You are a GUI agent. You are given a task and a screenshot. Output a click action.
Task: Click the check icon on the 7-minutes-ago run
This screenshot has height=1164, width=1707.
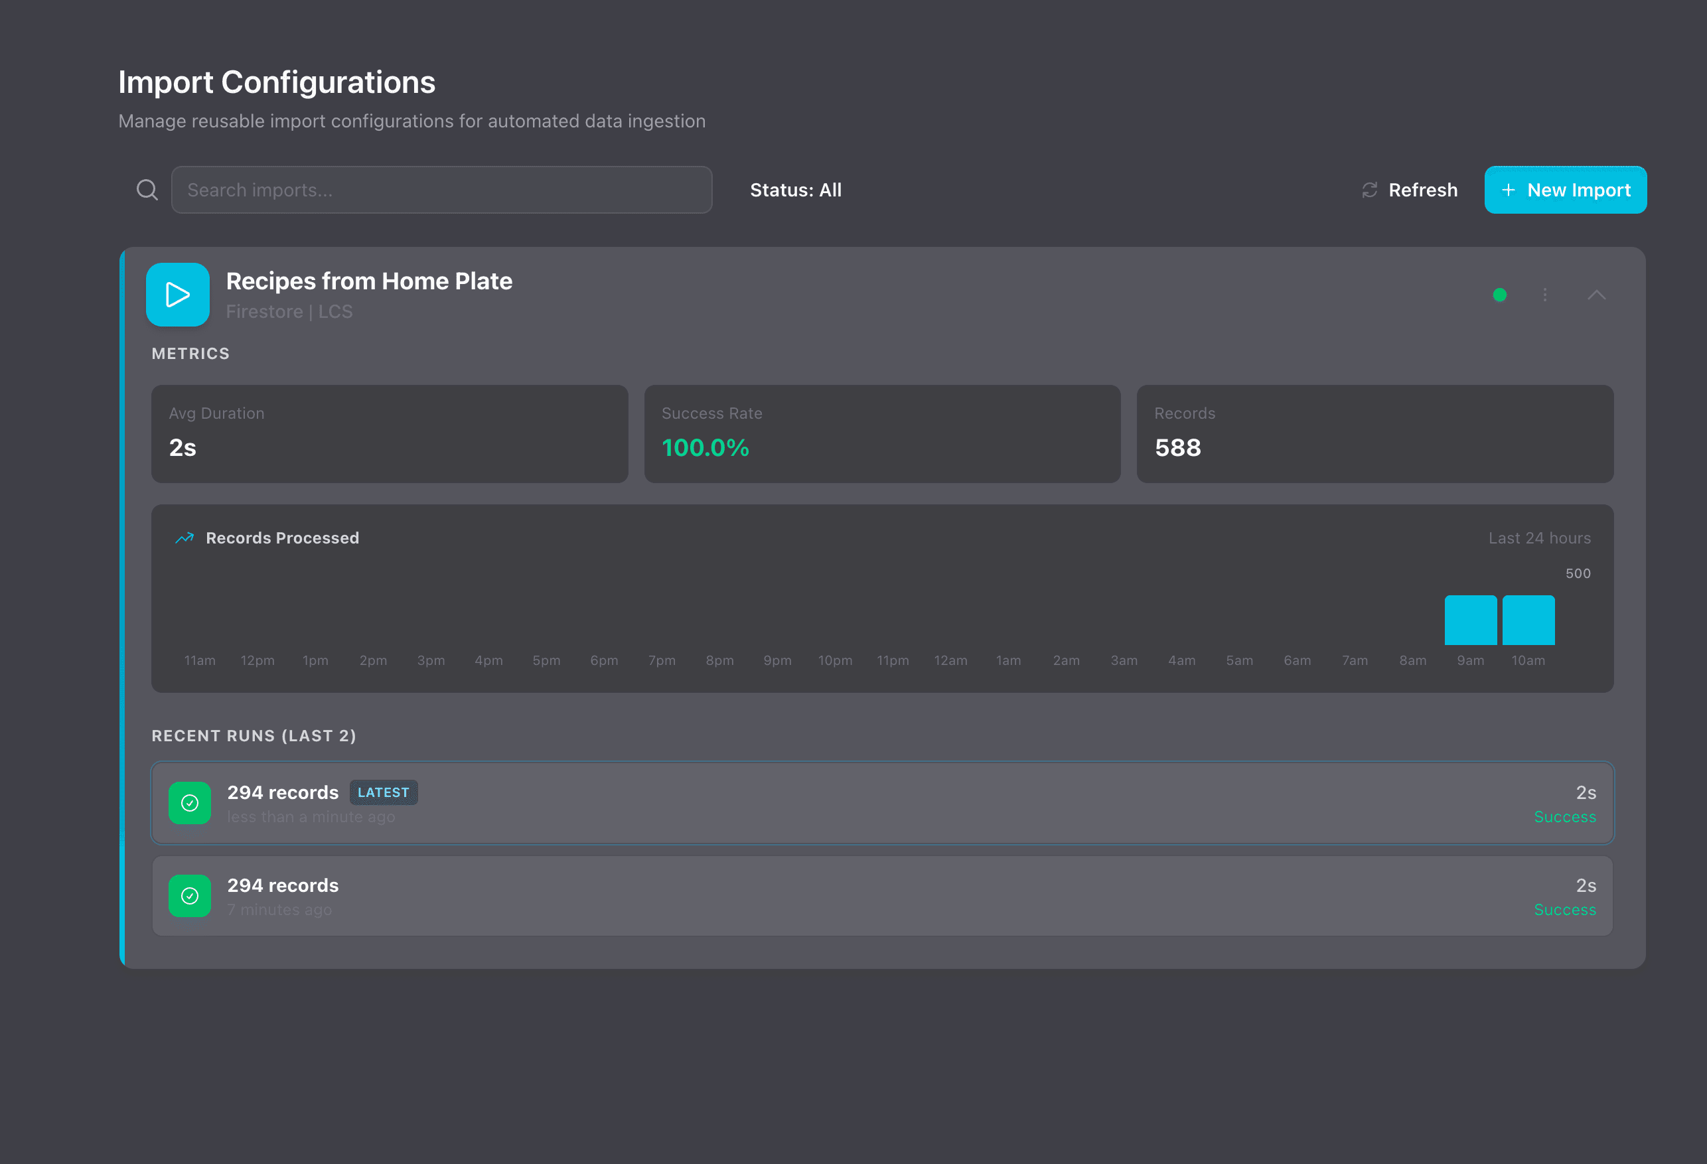[190, 896]
